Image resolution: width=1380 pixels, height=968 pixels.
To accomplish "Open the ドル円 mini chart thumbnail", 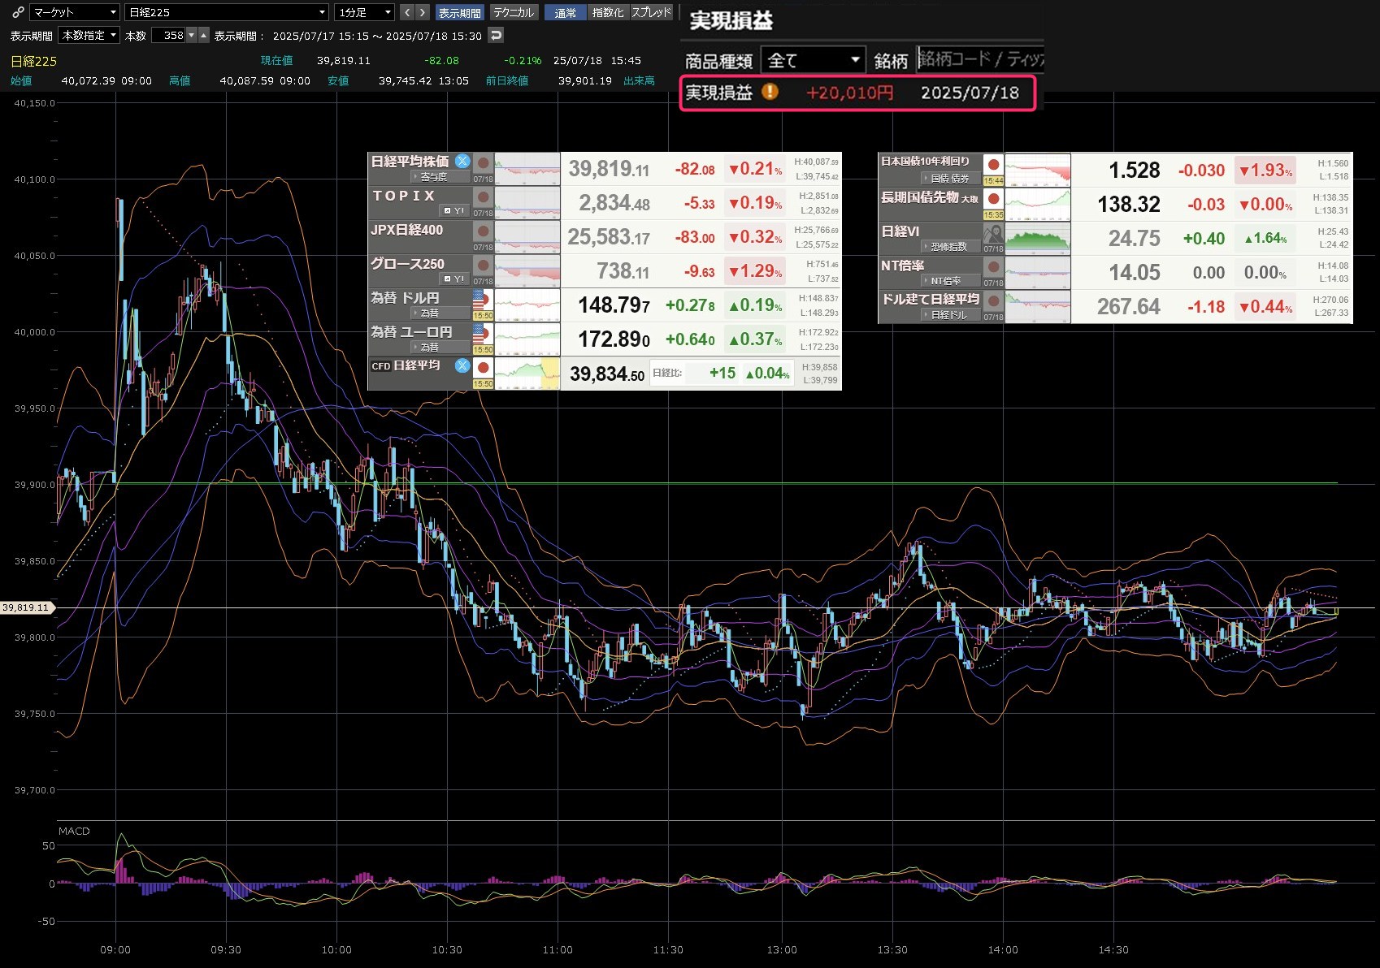I will [527, 305].
